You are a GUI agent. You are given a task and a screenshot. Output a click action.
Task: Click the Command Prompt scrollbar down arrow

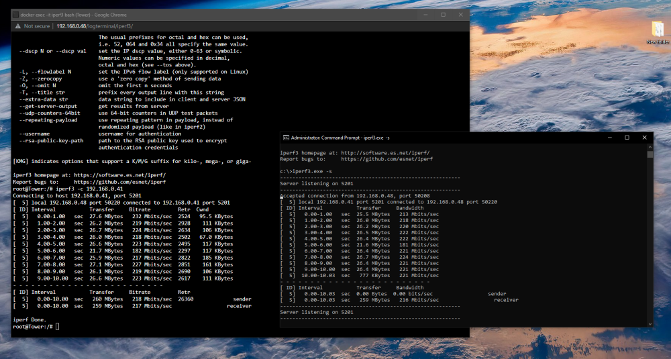650,324
